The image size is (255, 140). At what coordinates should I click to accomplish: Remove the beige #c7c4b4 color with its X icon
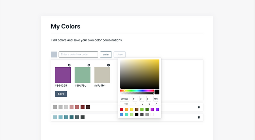[x=108, y=65]
